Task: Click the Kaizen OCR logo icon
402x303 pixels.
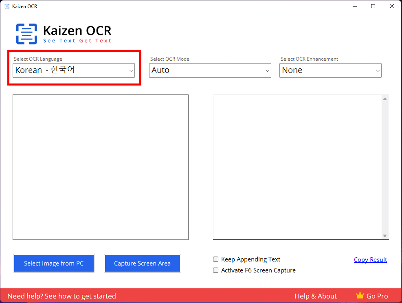Action: [26, 34]
